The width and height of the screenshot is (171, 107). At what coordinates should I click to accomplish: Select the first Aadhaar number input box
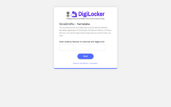[x=67, y=48]
